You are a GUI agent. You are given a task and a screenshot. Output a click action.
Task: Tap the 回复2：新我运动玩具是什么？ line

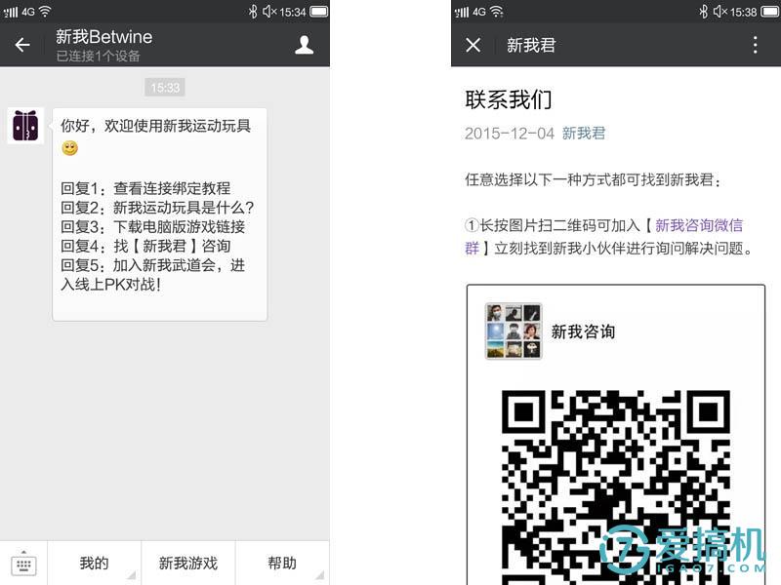pyautogui.click(x=157, y=208)
